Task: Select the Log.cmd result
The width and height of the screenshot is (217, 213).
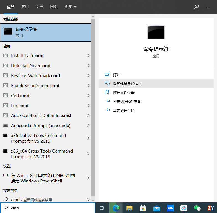Action: (x=45, y=105)
